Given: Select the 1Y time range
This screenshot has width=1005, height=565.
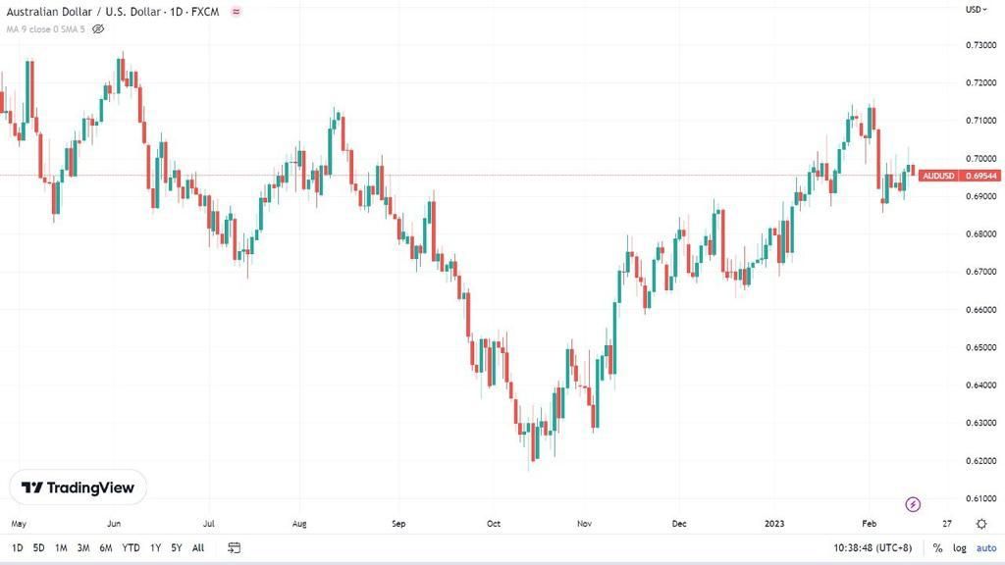Looking at the screenshot, I should tap(155, 547).
